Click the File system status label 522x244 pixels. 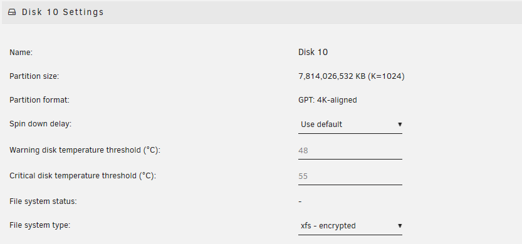pos(43,201)
